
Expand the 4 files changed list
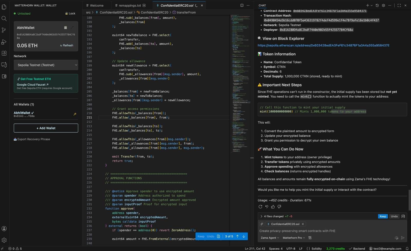coord(261,216)
